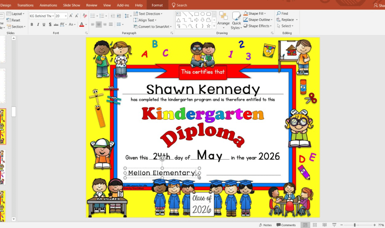This screenshot has width=385, height=228.
Task: Open the Text Direction dropdown
Action: (x=148, y=14)
